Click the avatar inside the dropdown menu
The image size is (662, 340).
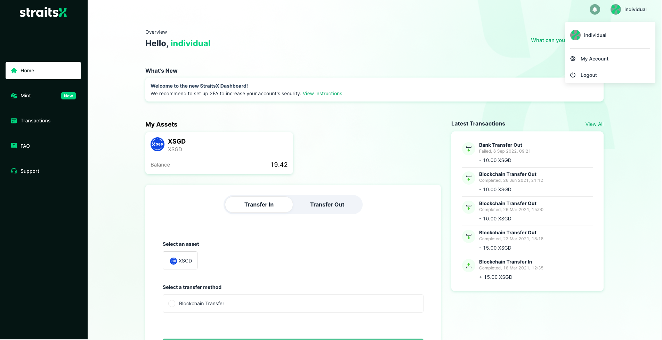click(575, 35)
